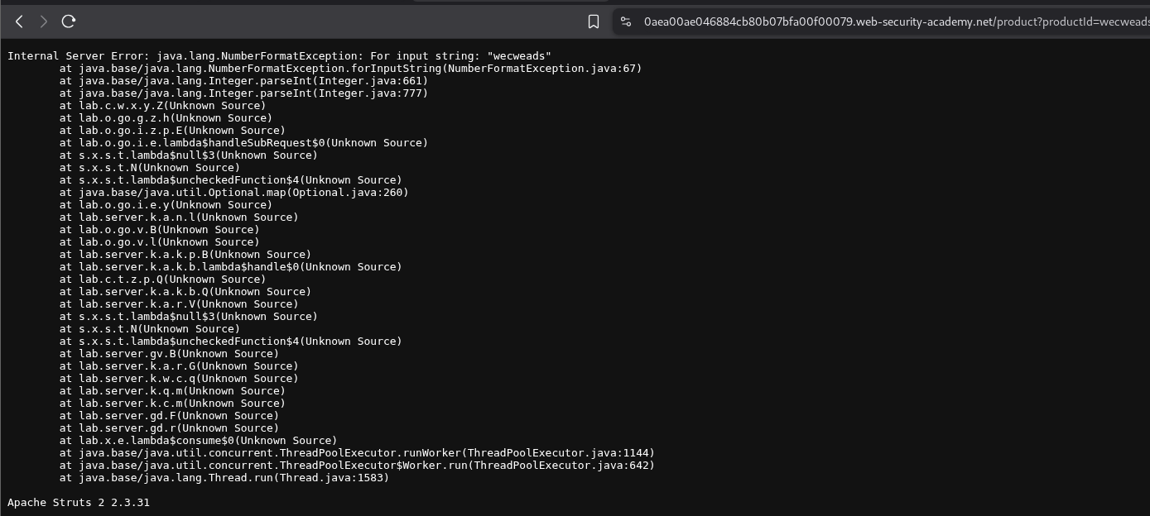The width and height of the screenshot is (1150, 516).
Task: Click the lambda$handle$0 stack line
Action: (230, 267)
